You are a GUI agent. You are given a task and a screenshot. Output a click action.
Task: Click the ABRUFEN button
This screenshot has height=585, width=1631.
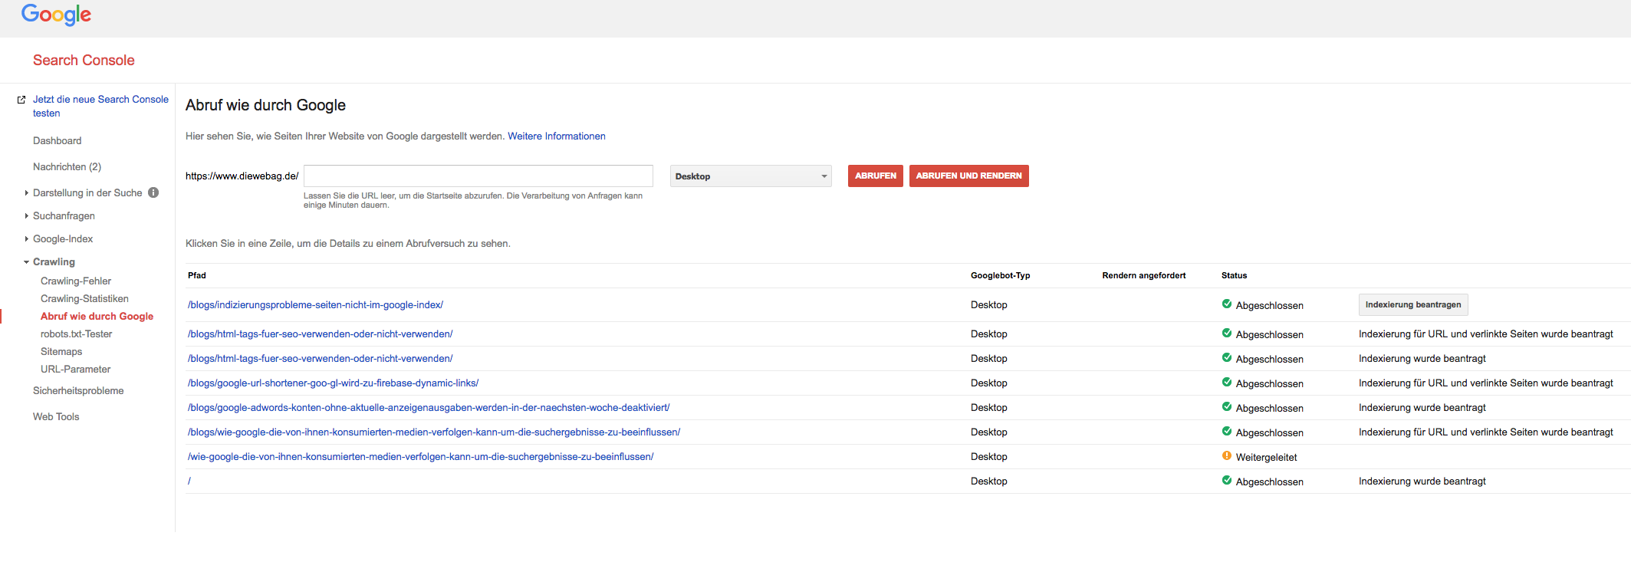click(876, 176)
